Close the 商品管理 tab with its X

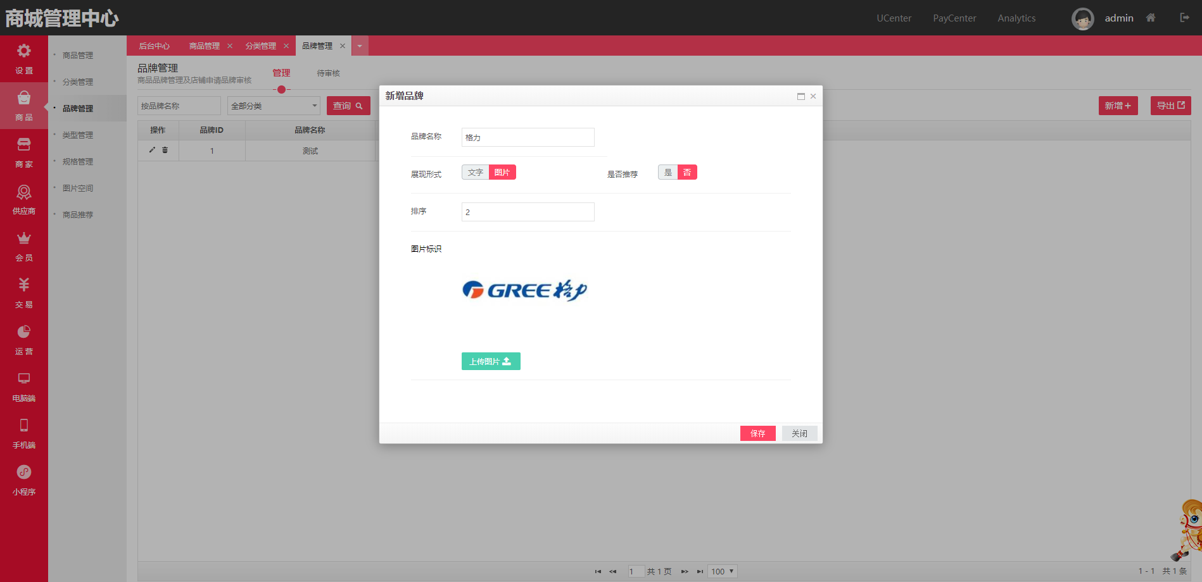(230, 46)
